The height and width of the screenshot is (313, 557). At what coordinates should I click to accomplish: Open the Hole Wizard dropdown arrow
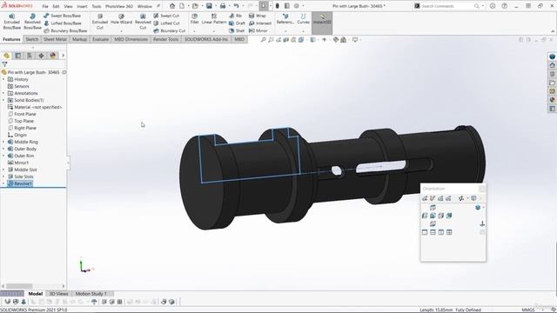point(121,31)
